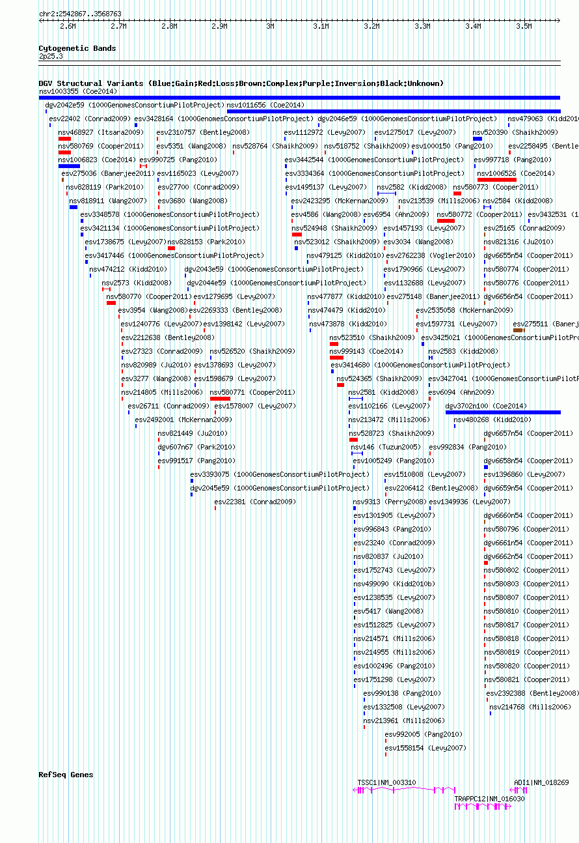Viewport: 579px width, 843px height.
Task: Click the nsv523510 (Shaikh2009) label
Action: (x=372, y=337)
